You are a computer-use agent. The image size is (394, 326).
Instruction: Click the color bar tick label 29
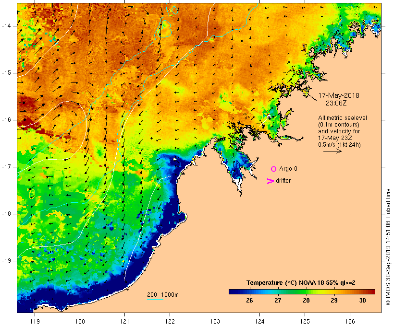(334, 301)
